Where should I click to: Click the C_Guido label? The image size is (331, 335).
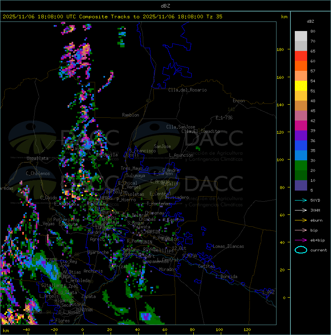point(49,198)
